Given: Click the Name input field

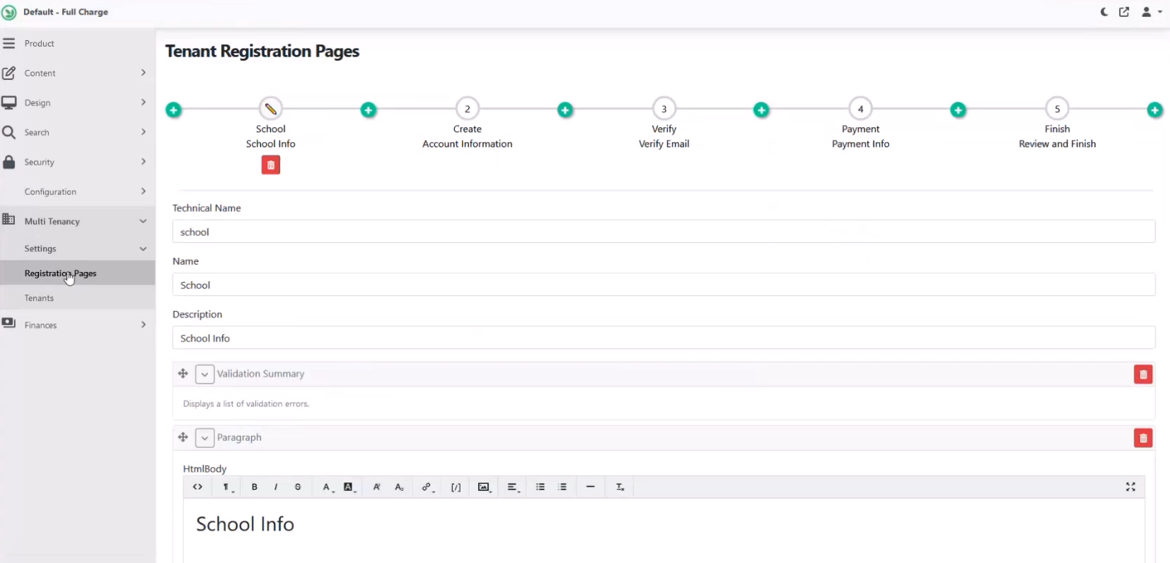Looking at the screenshot, I should tap(664, 285).
